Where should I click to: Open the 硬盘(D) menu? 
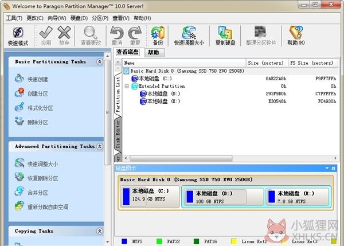coord(79,18)
